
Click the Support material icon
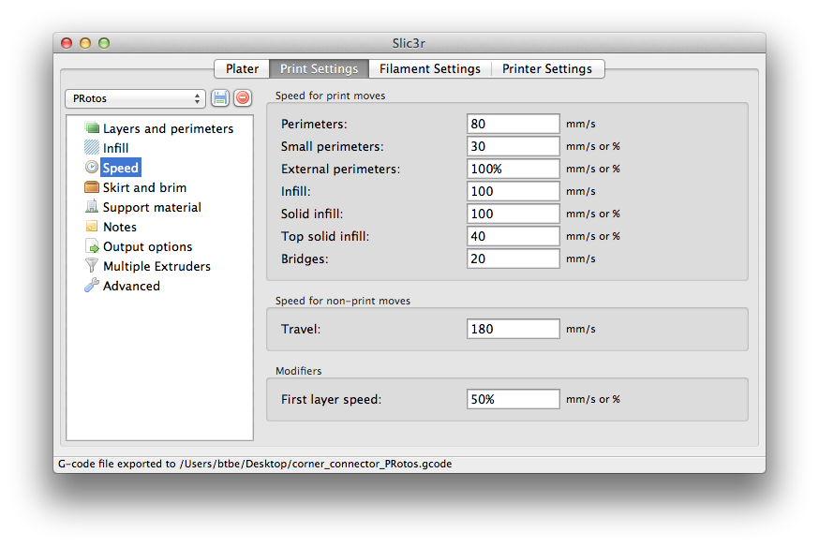click(x=92, y=207)
